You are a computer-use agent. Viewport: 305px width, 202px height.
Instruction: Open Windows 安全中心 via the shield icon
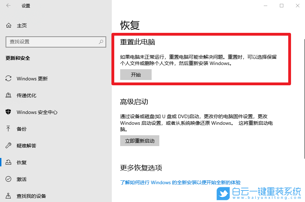8,112
